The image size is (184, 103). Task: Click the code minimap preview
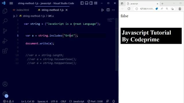[x=111, y=20]
